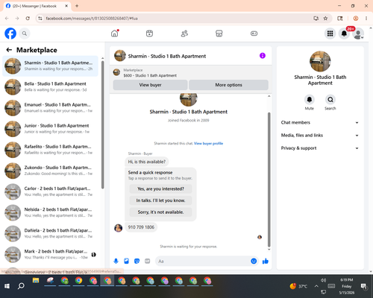373x298 pixels.
Task: Open Bella's Studio 1 Bath Apartment chat
Action: click(x=50, y=86)
